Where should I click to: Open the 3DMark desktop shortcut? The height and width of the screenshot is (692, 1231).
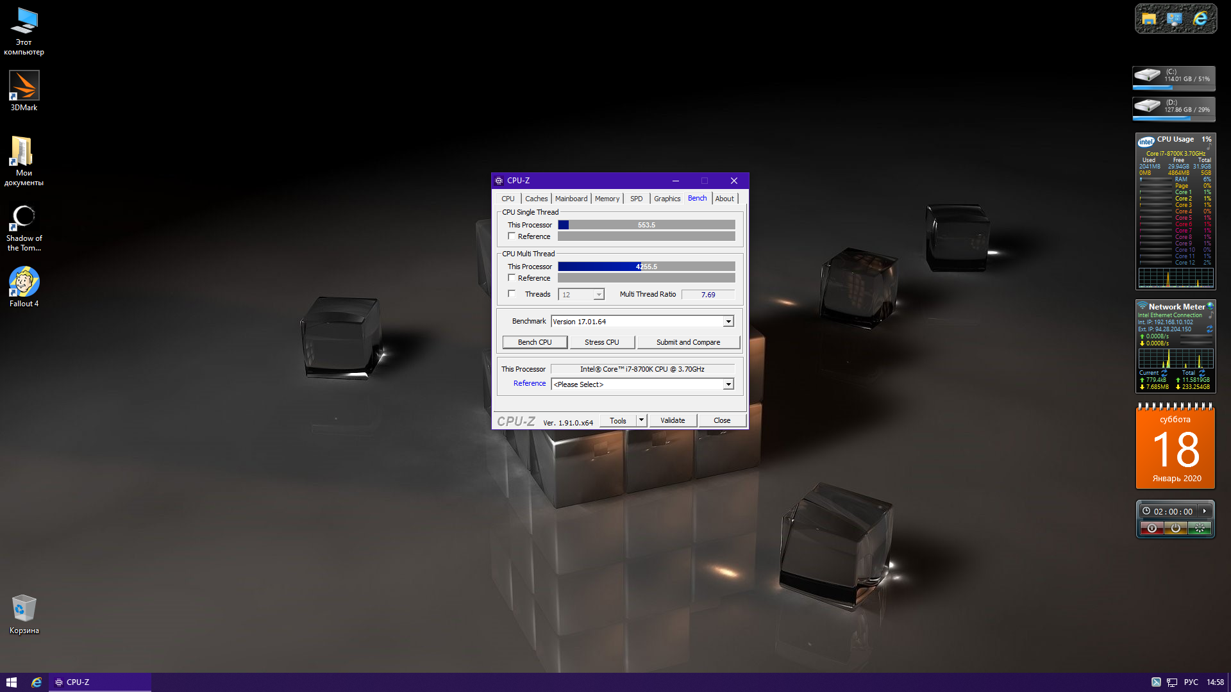click(24, 86)
